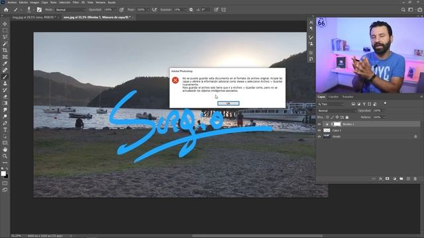Open brush Flujo dropdown
The height and width of the screenshot is (238, 424).
pos(148,10)
